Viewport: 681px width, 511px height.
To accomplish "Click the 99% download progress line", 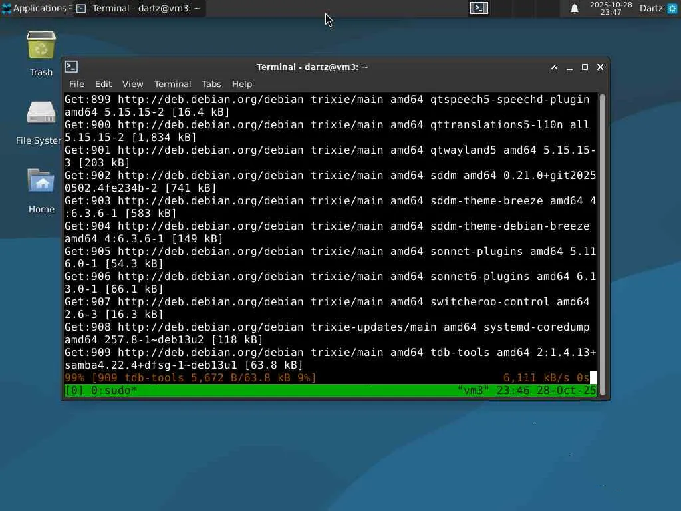I will click(190, 378).
